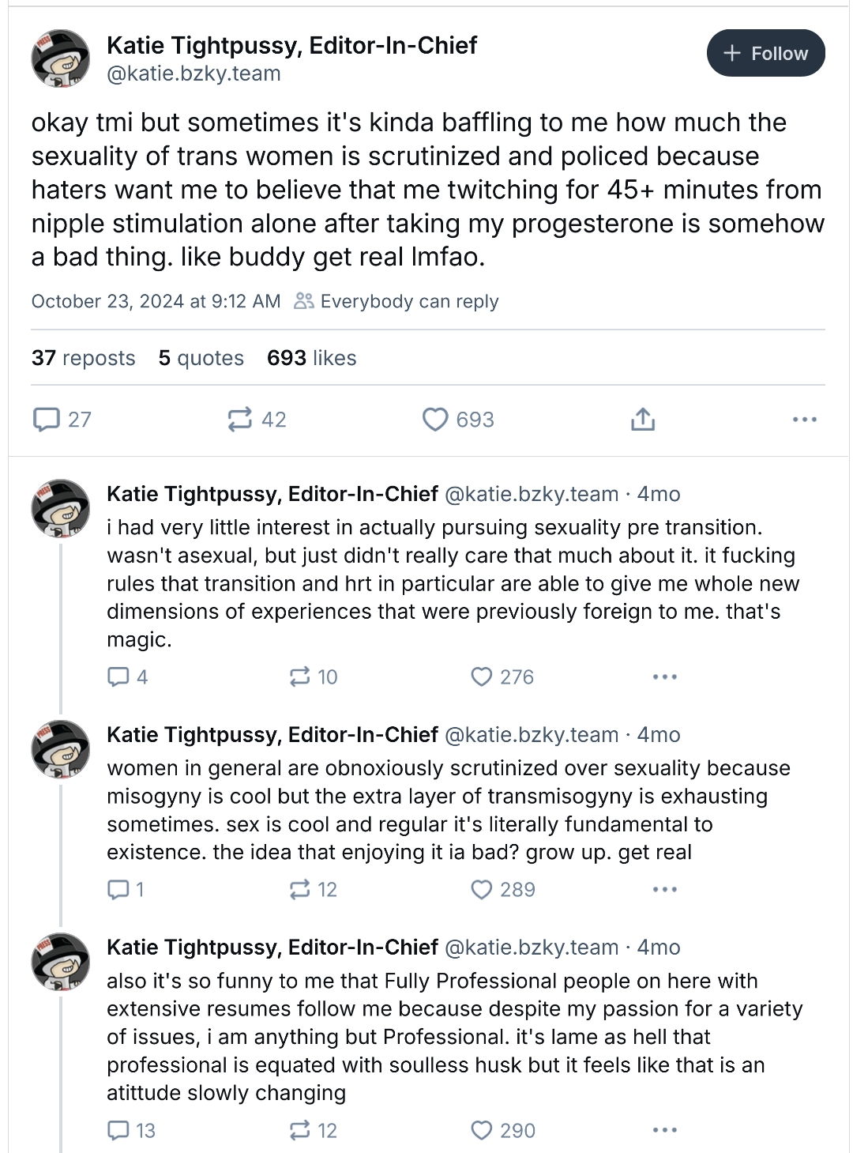Open options for the transmisogyny reply
The image size is (853, 1153).
pos(664,890)
